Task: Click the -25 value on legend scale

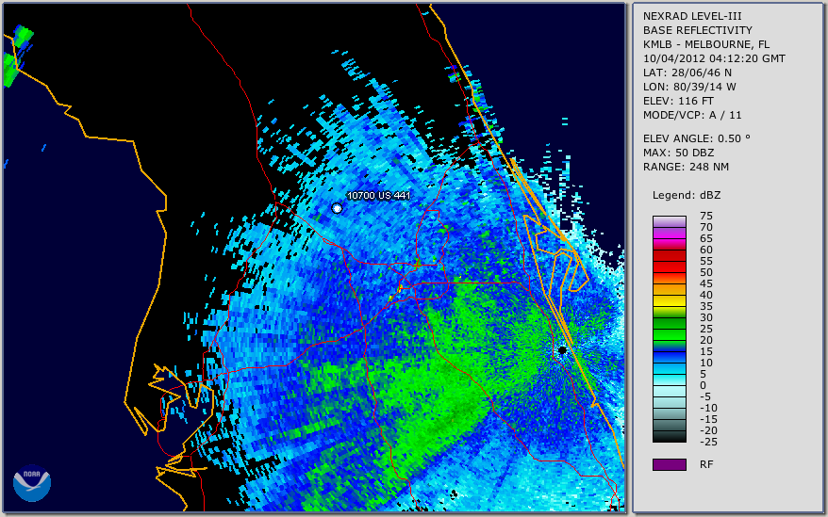Action: 706,442
